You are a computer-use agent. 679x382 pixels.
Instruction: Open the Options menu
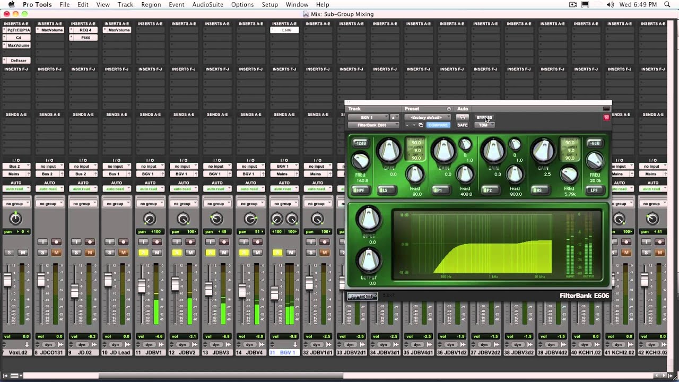point(242,5)
